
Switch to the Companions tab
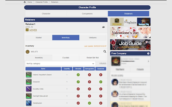[x=87, y=14]
